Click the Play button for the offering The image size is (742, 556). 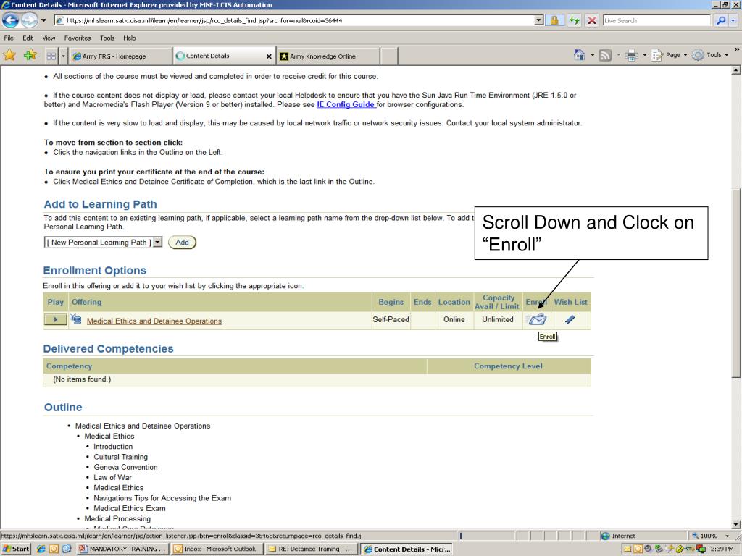pyautogui.click(x=55, y=319)
